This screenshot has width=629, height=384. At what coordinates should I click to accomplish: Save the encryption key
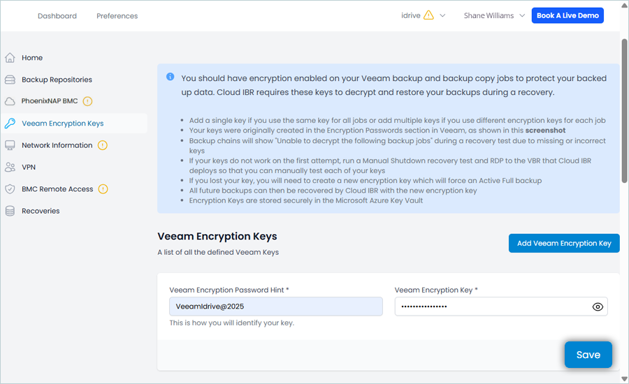point(588,355)
